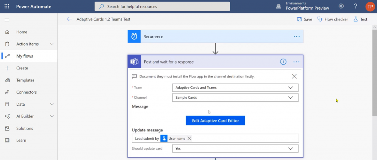Click the Learn book icon

tap(7, 140)
